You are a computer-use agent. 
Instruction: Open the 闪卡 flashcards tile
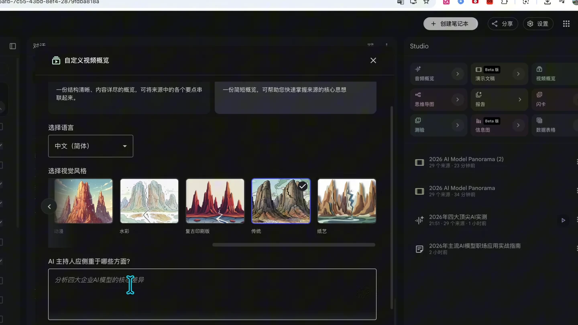[x=555, y=100]
